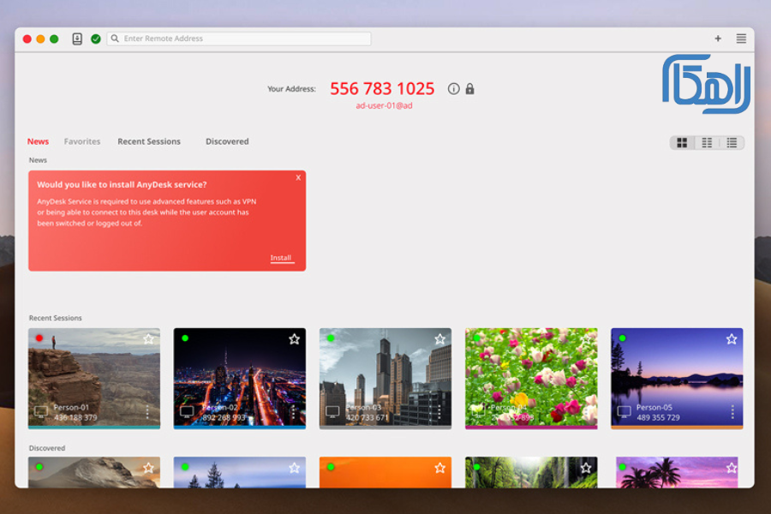Click the Person-01 monitor icon

tap(41, 412)
